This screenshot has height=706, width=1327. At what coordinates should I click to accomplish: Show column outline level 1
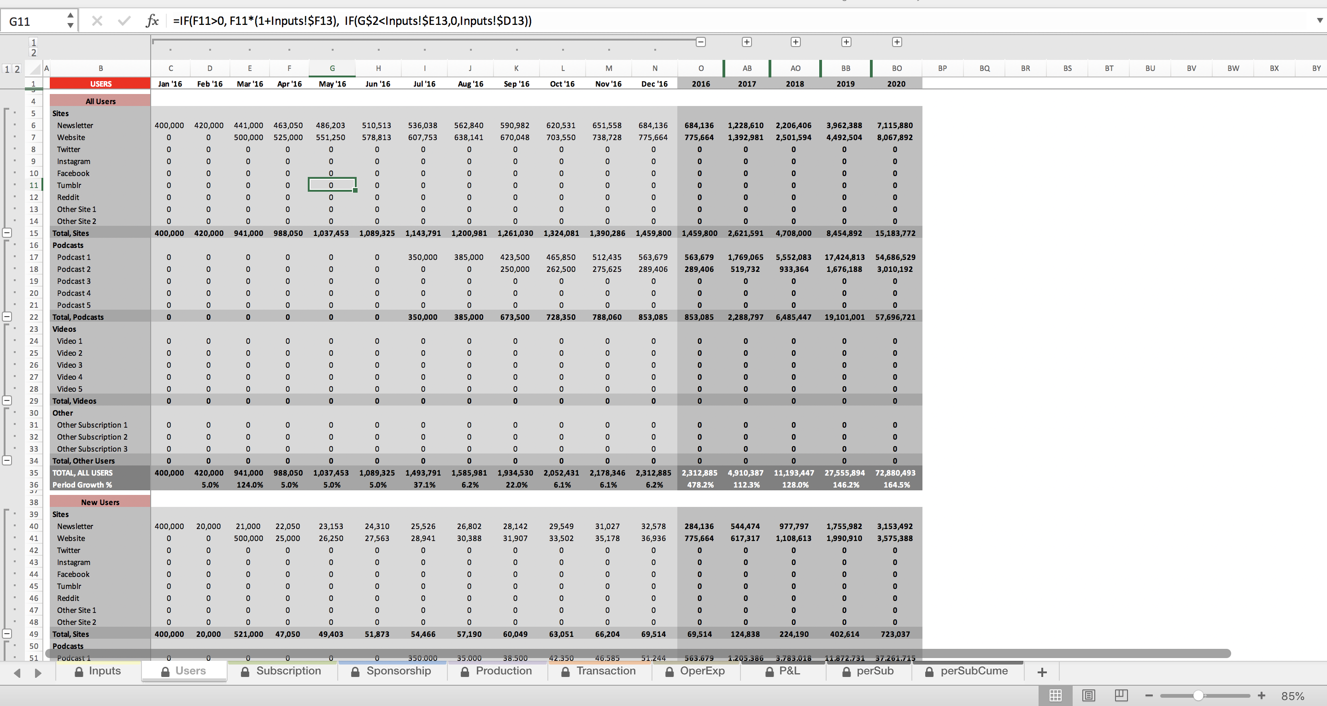point(34,42)
